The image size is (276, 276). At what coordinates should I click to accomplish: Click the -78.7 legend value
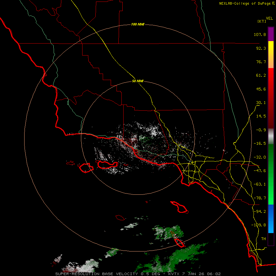pyautogui.click(x=260, y=198)
